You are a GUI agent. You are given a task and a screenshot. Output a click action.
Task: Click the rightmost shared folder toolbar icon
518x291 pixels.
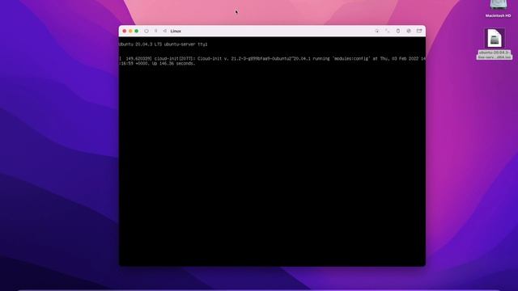(x=419, y=31)
